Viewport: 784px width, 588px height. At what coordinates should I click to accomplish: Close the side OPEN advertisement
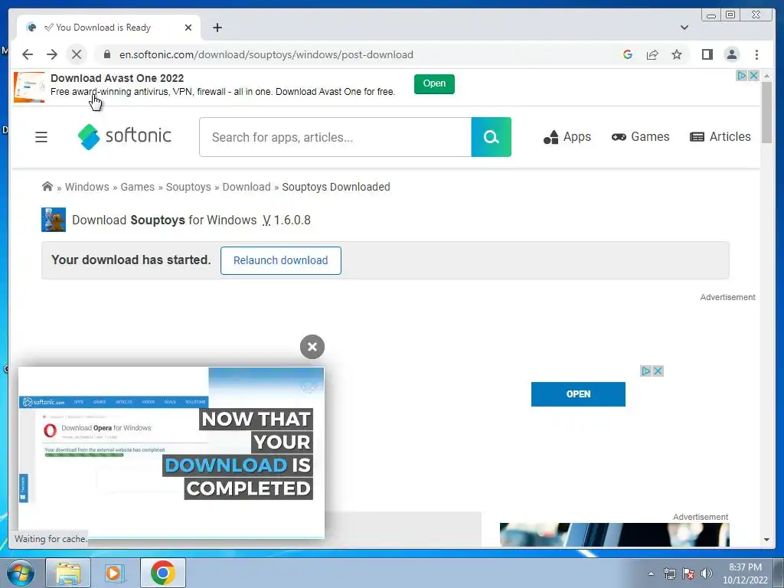point(658,371)
